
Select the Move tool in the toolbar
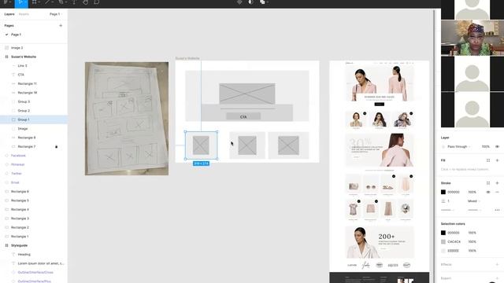click(21, 2)
